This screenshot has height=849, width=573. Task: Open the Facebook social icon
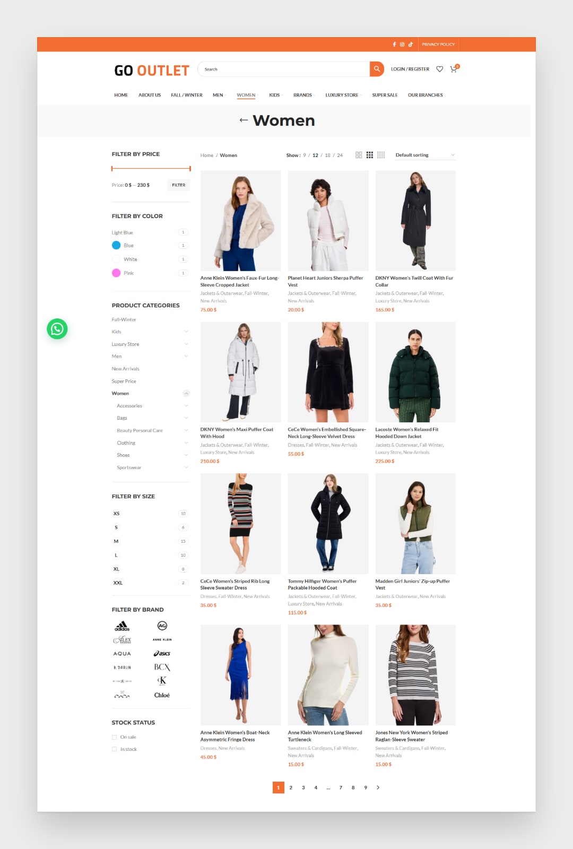(394, 45)
